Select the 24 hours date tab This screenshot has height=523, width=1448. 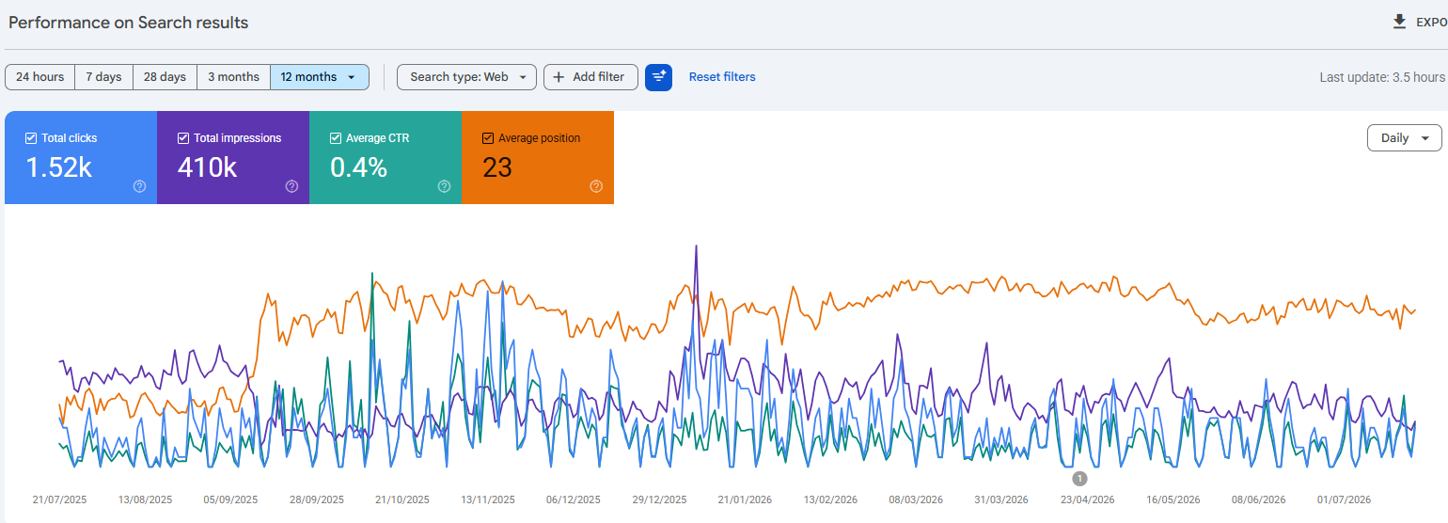(39, 77)
